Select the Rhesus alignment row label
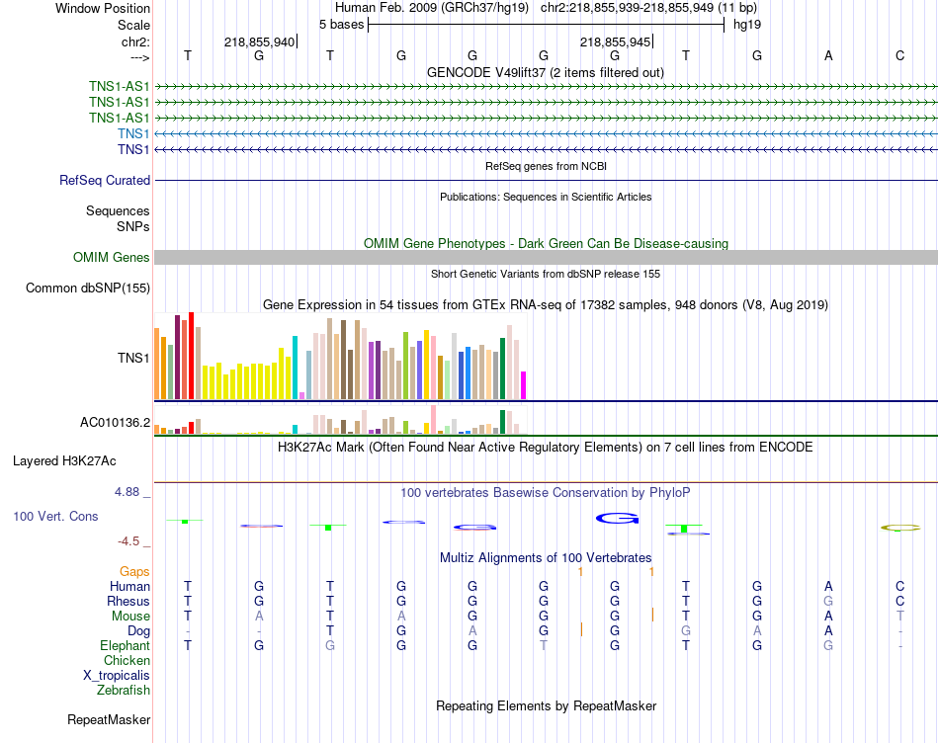Image resolution: width=939 pixels, height=743 pixels. tap(128, 601)
